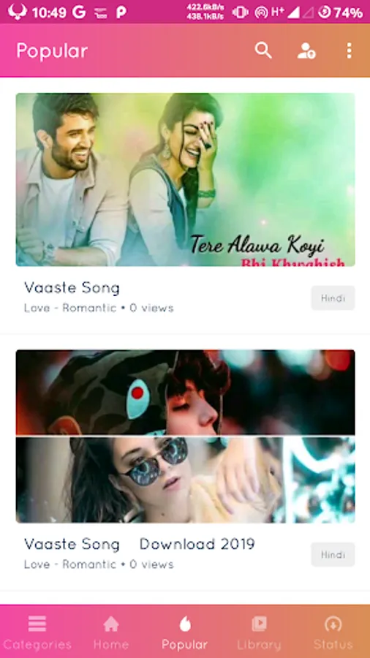Open the Vaaste Song title
Viewport: 370px width, 658px height.
pyautogui.click(x=72, y=288)
